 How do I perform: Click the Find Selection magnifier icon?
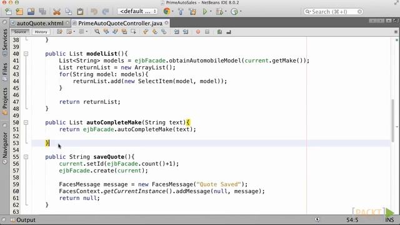click(97, 32)
